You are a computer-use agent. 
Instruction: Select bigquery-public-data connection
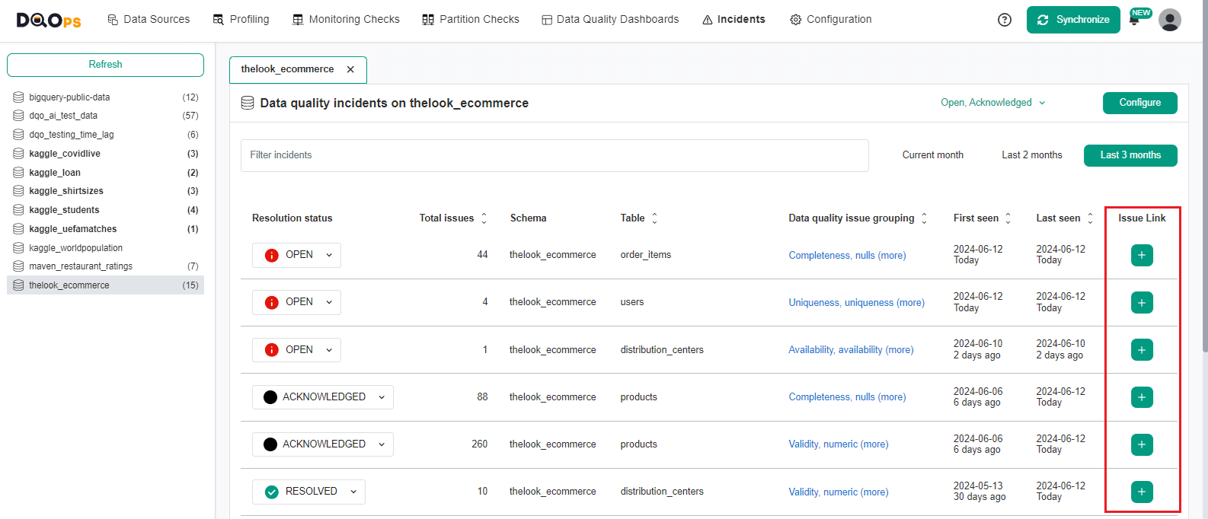point(105,97)
